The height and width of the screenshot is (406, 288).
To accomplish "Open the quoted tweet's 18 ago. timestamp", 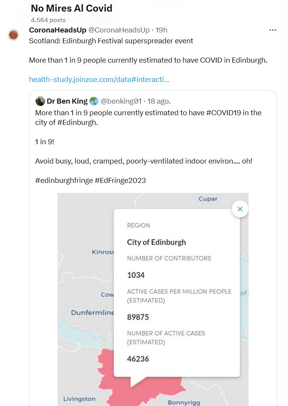I will (x=159, y=101).
